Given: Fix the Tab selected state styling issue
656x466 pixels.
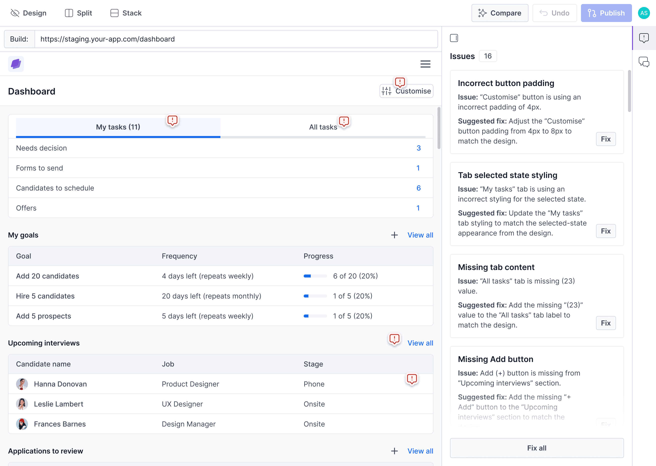Looking at the screenshot, I should tap(605, 231).
